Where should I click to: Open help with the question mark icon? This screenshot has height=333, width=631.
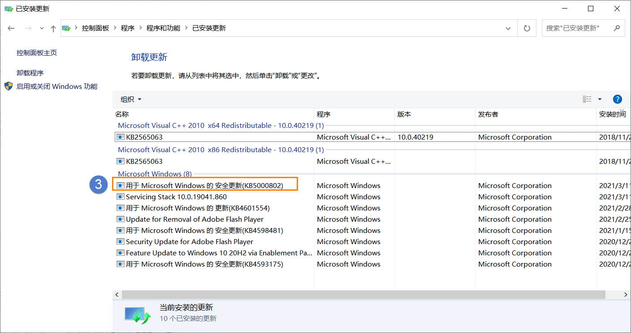(617, 99)
